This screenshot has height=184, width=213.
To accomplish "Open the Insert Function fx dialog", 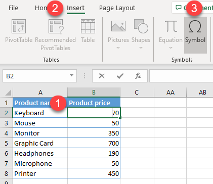I will pyautogui.click(x=138, y=76).
